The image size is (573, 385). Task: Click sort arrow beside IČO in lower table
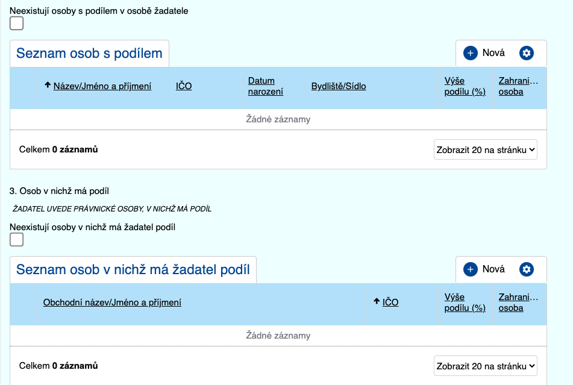(x=377, y=302)
